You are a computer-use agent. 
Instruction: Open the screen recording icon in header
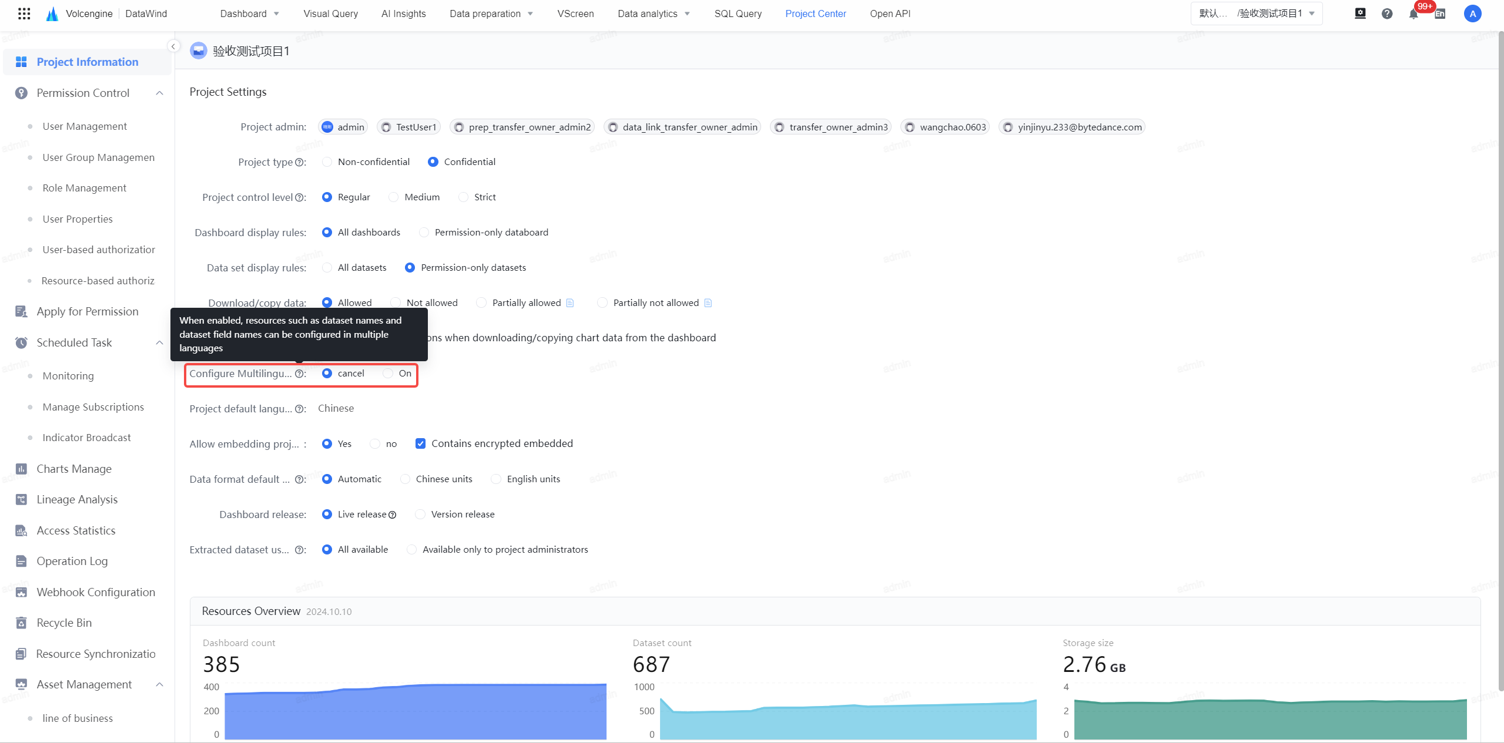point(1360,14)
